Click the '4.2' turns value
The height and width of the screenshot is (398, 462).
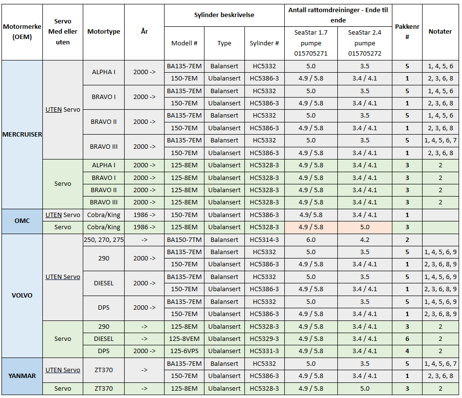[365, 240]
